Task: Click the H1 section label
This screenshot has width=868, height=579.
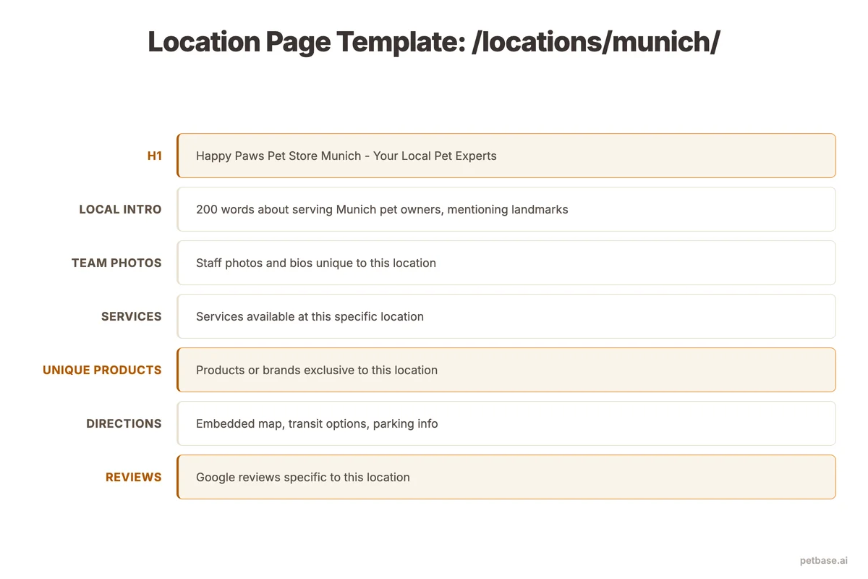Action: (x=155, y=156)
